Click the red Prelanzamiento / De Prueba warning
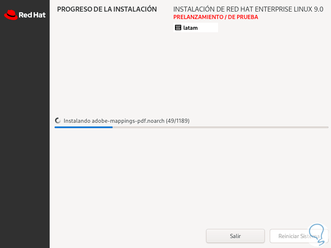The image size is (331, 248). 216,17
